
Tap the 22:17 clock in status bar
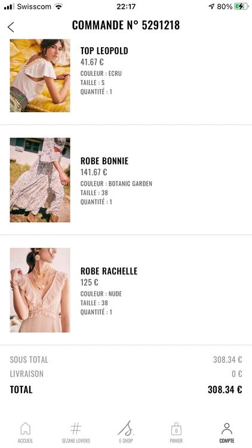click(x=126, y=7)
